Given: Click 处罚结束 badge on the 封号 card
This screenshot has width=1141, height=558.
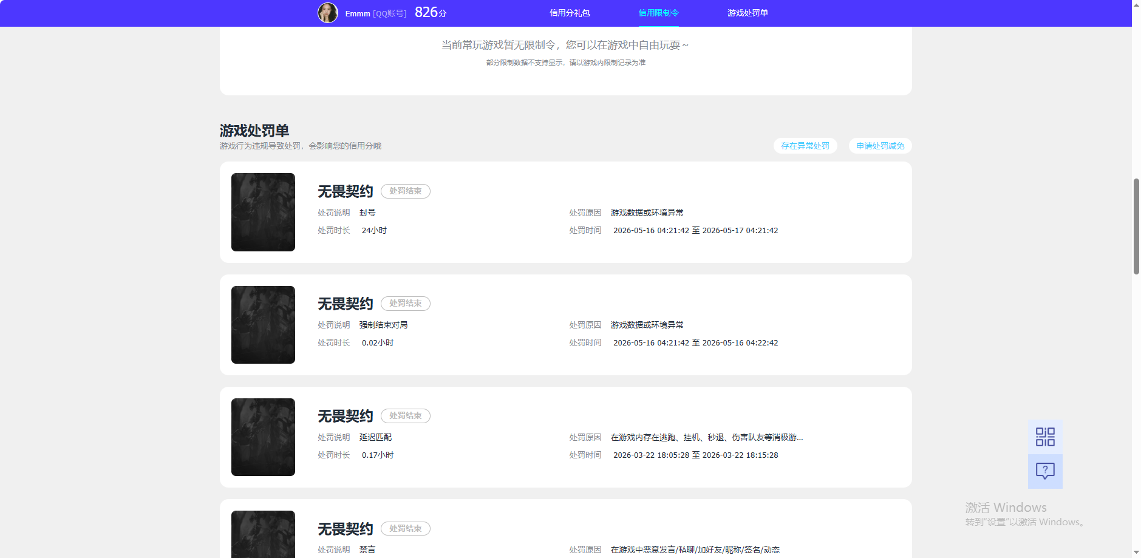Looking at the screenshot, I should (406, 191).
